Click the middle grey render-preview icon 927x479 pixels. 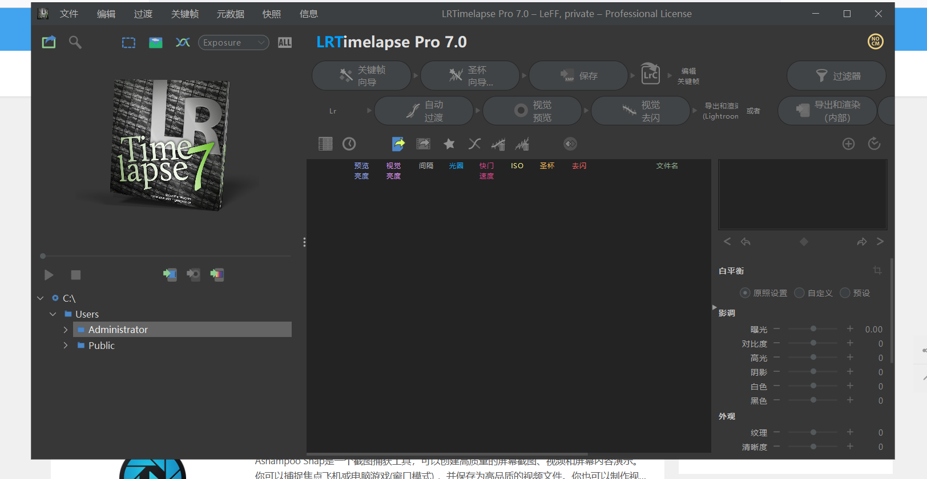pos(194,275)
